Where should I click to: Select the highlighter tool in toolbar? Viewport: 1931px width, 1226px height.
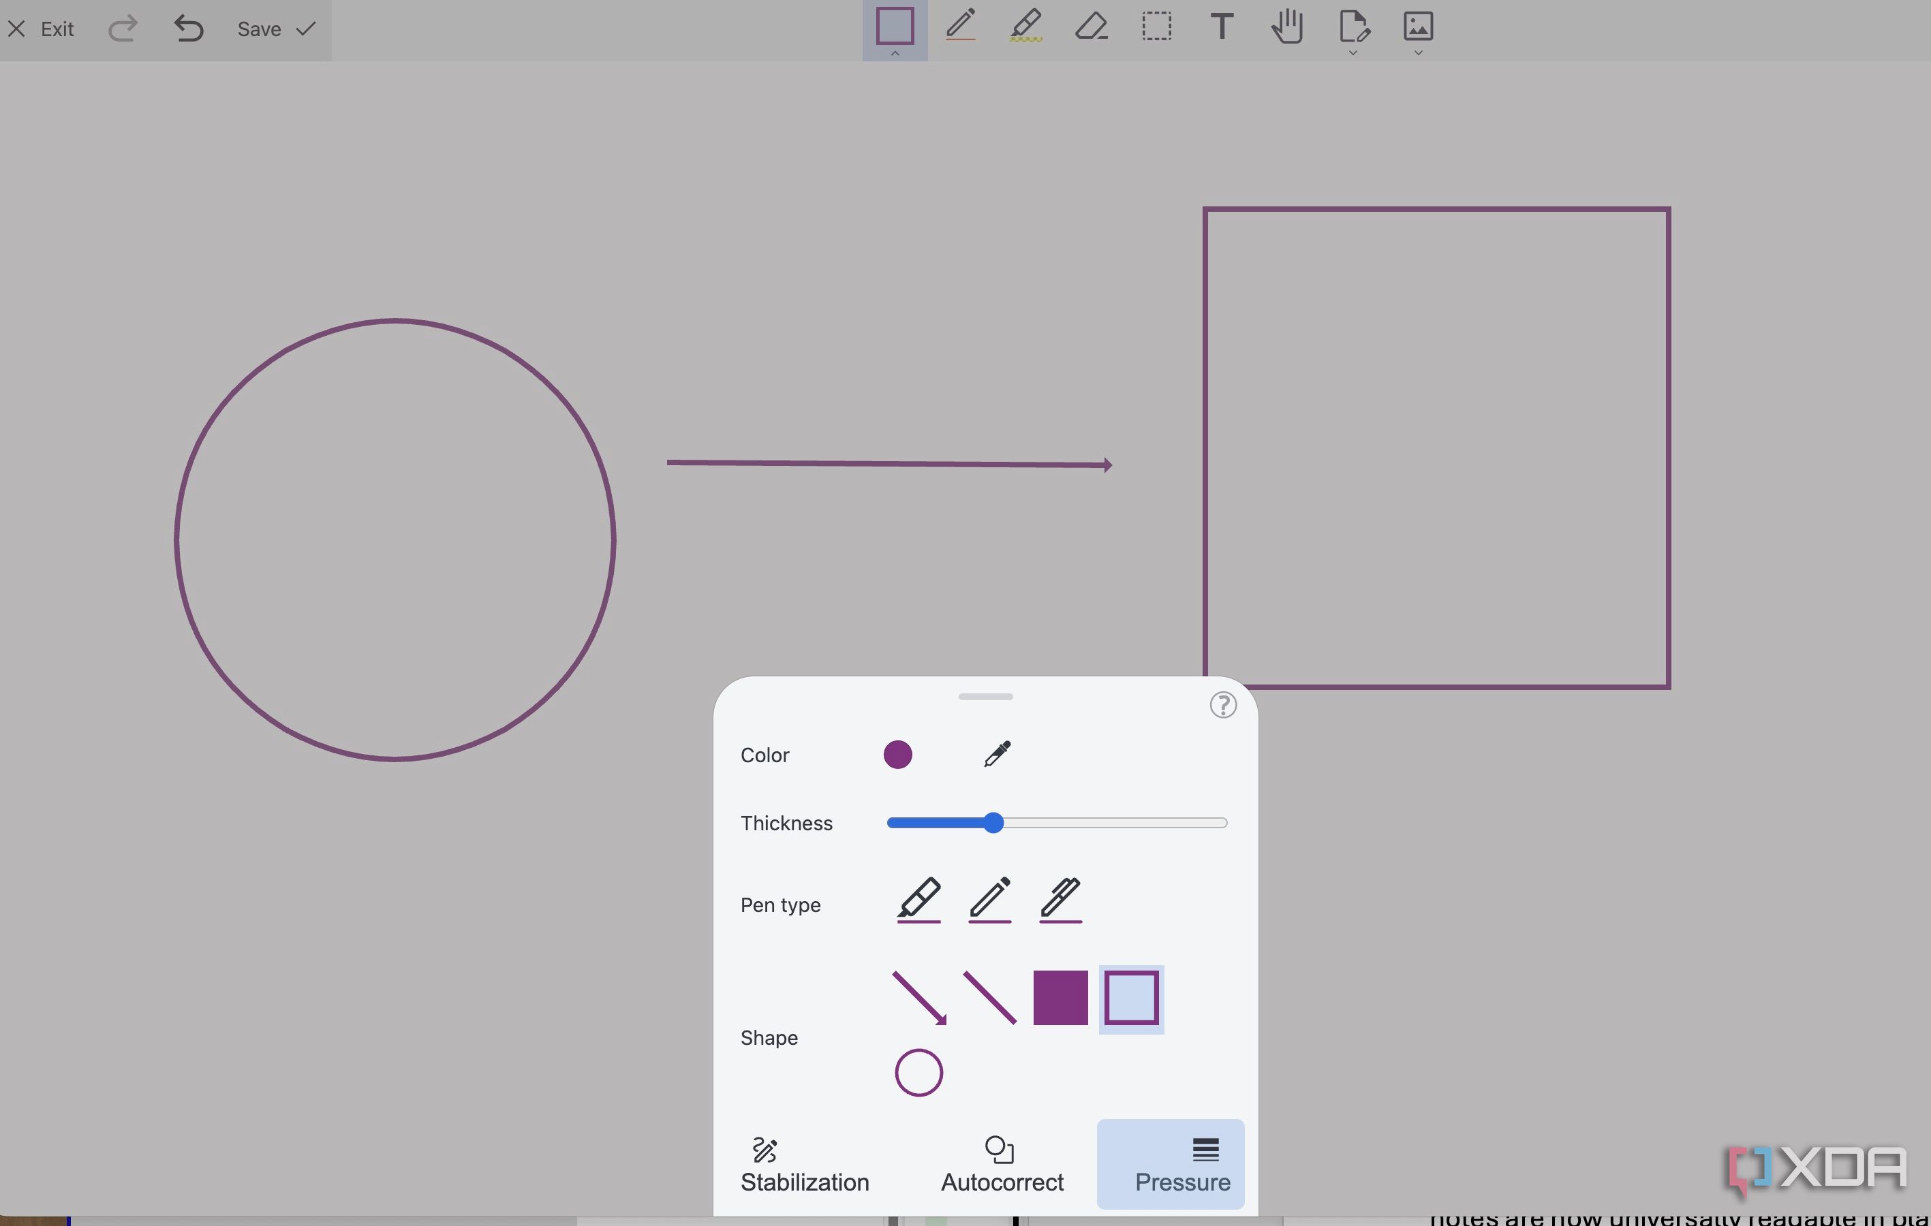pos(1025,26)
